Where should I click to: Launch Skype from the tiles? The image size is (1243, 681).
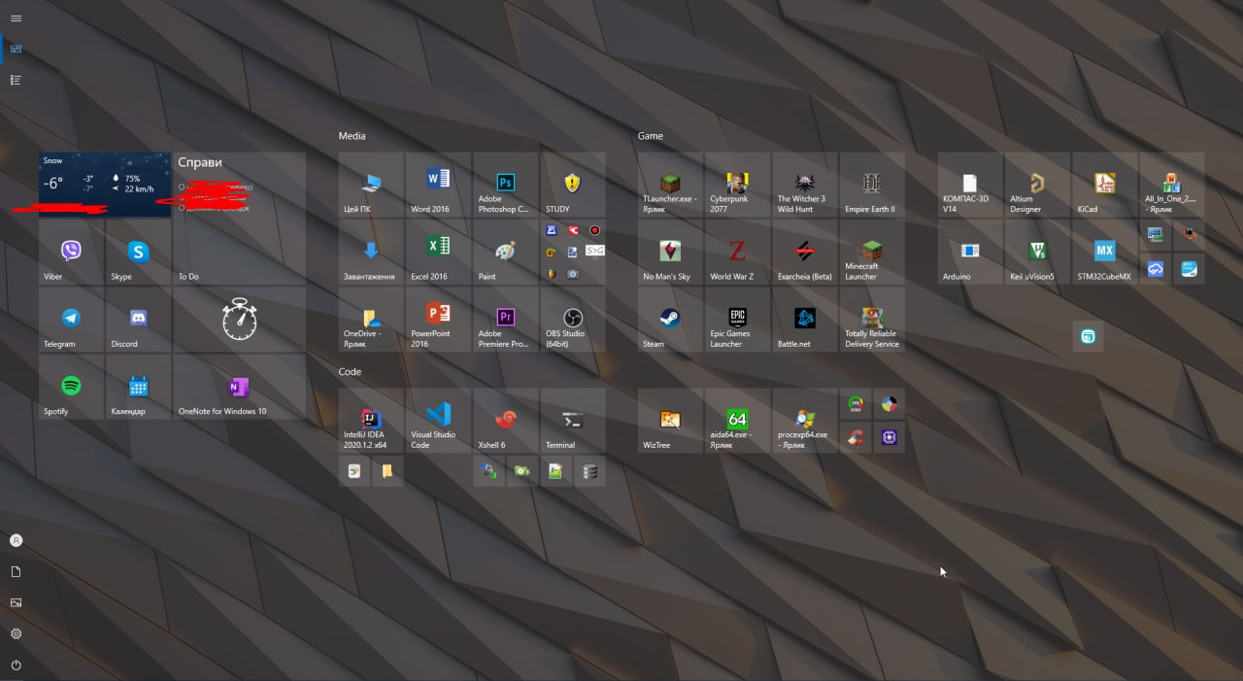click(x=139, y=253)
